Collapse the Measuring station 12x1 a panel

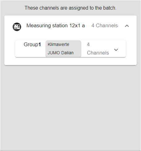[x=127, y=26]
